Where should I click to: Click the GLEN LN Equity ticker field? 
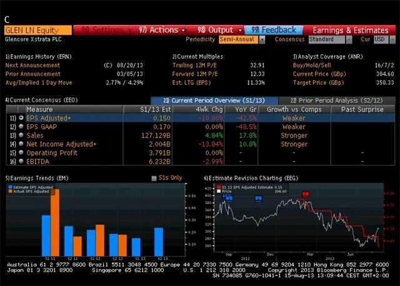[x=38, y=30]
